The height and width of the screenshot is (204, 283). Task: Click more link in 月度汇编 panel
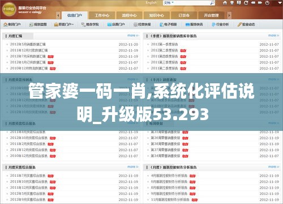click(133, 35)
